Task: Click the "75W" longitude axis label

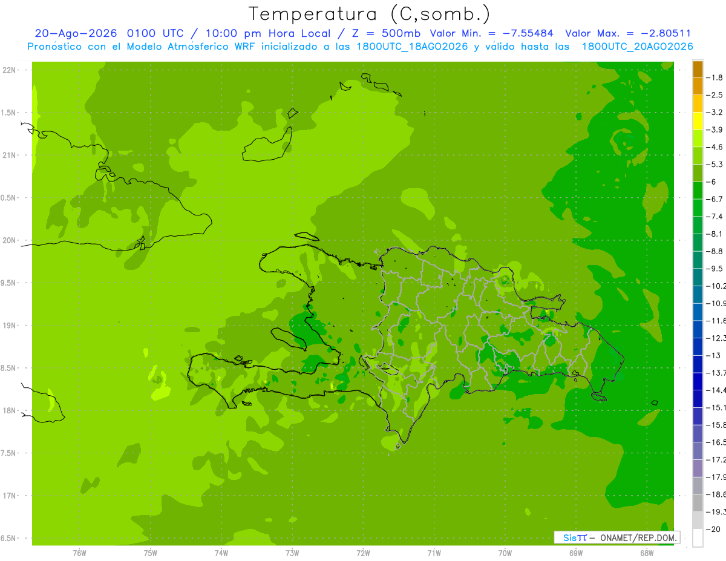Action: 151,553
